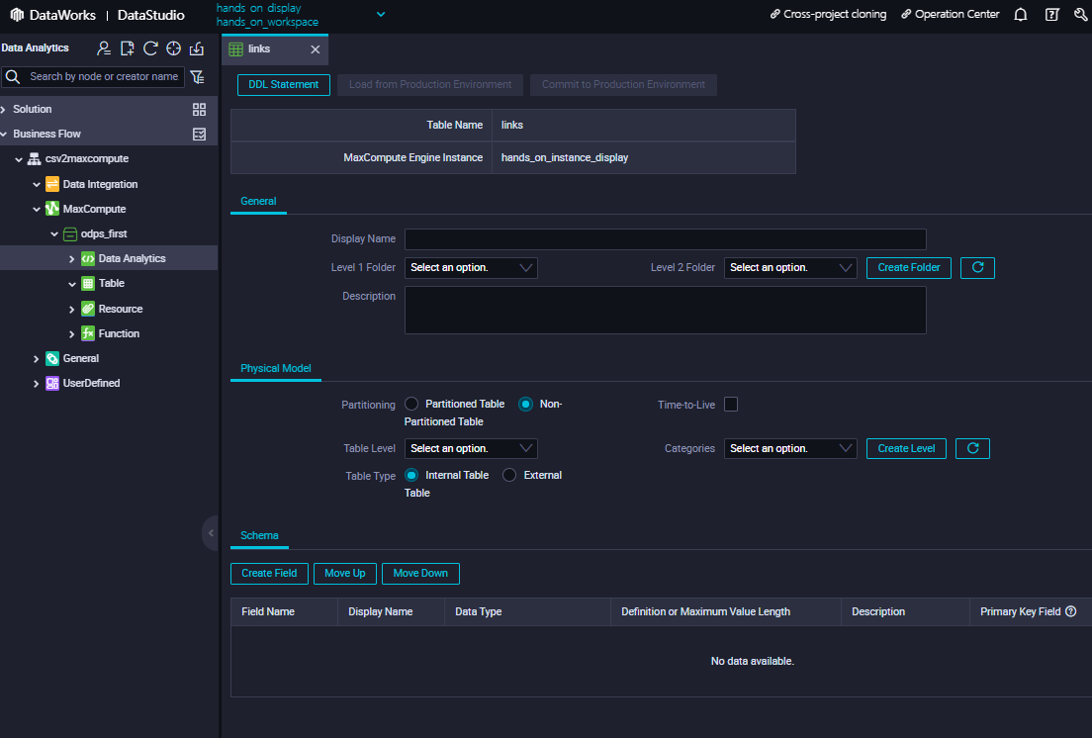Collapse the MaxCompute node
The height and width of the screenshot is (738, 1092).
pyautogui.click(x=37, y=209)
